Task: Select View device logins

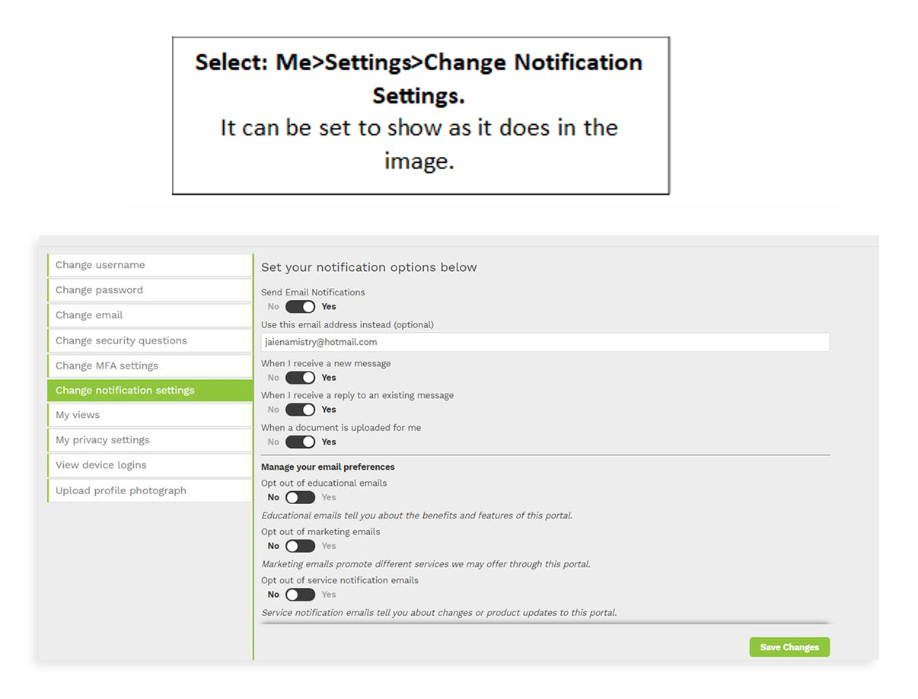Action: [150, 465]
